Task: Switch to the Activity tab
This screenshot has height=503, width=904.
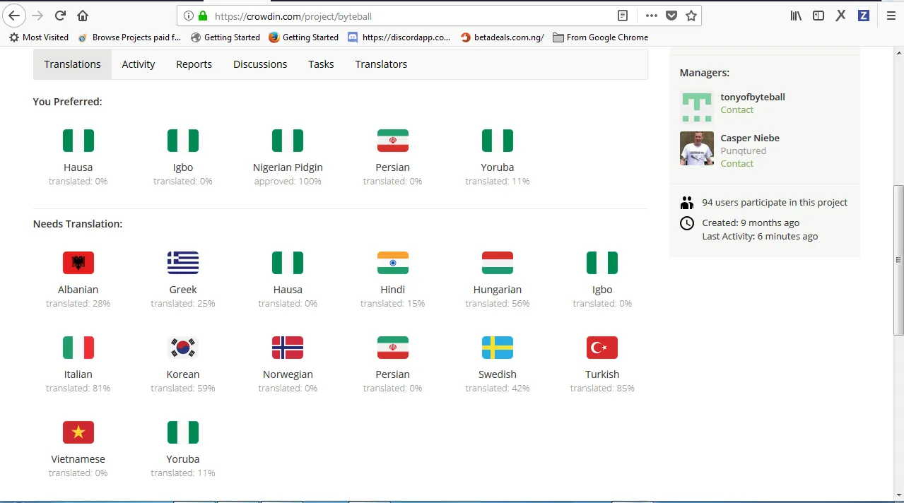Action: (x=139, y=64)
